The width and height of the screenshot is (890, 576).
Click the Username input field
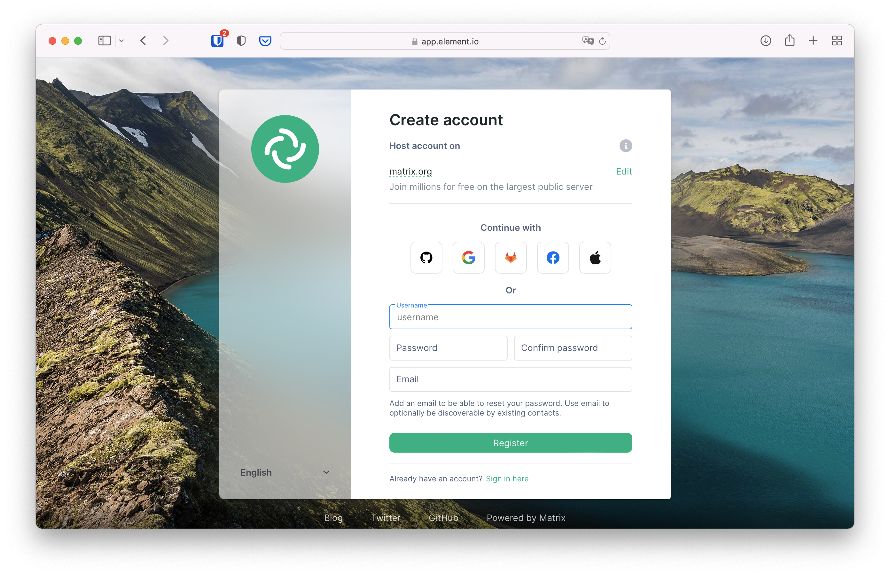coord(510,316)
